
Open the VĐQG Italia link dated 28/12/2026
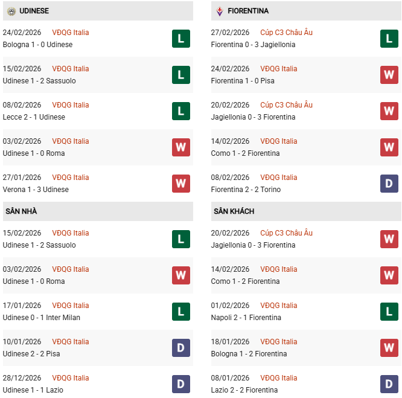click(x=70, y=378)
